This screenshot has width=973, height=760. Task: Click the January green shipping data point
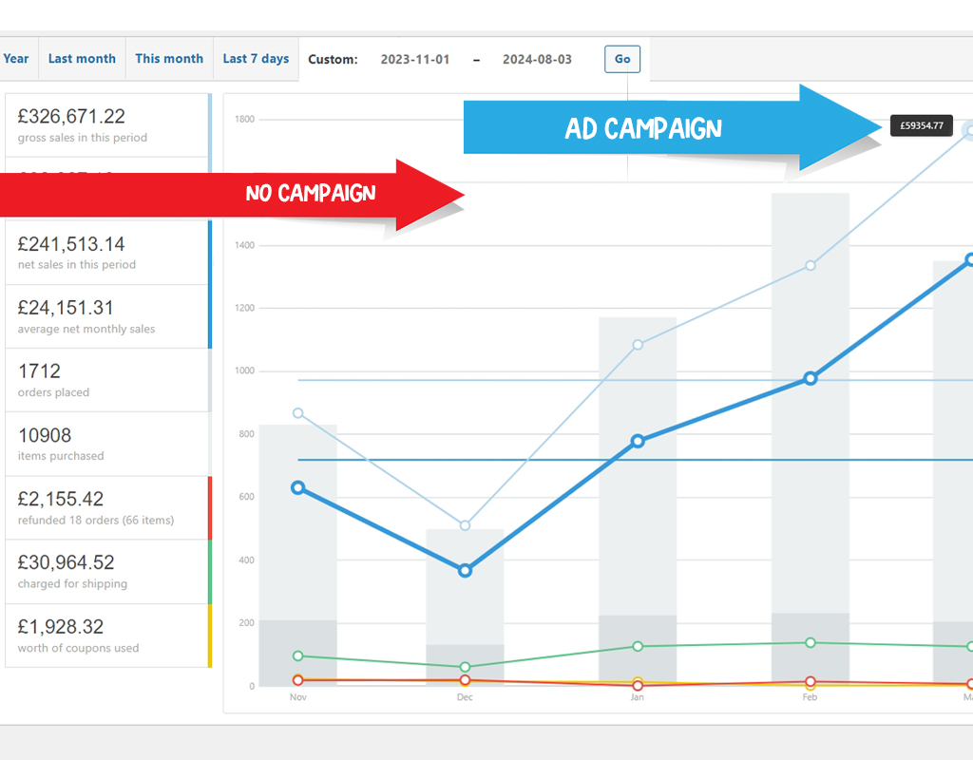[638, 646]
